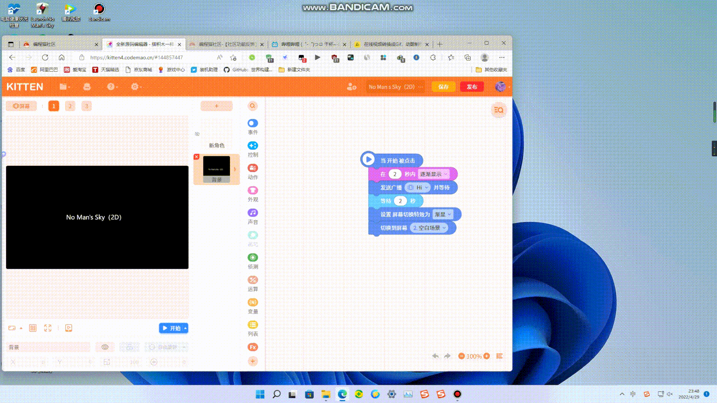717x403 pixels.
Task: Open the 空白场景 screen dropdown
Action: pyautogui.click(x=429, y=228)
